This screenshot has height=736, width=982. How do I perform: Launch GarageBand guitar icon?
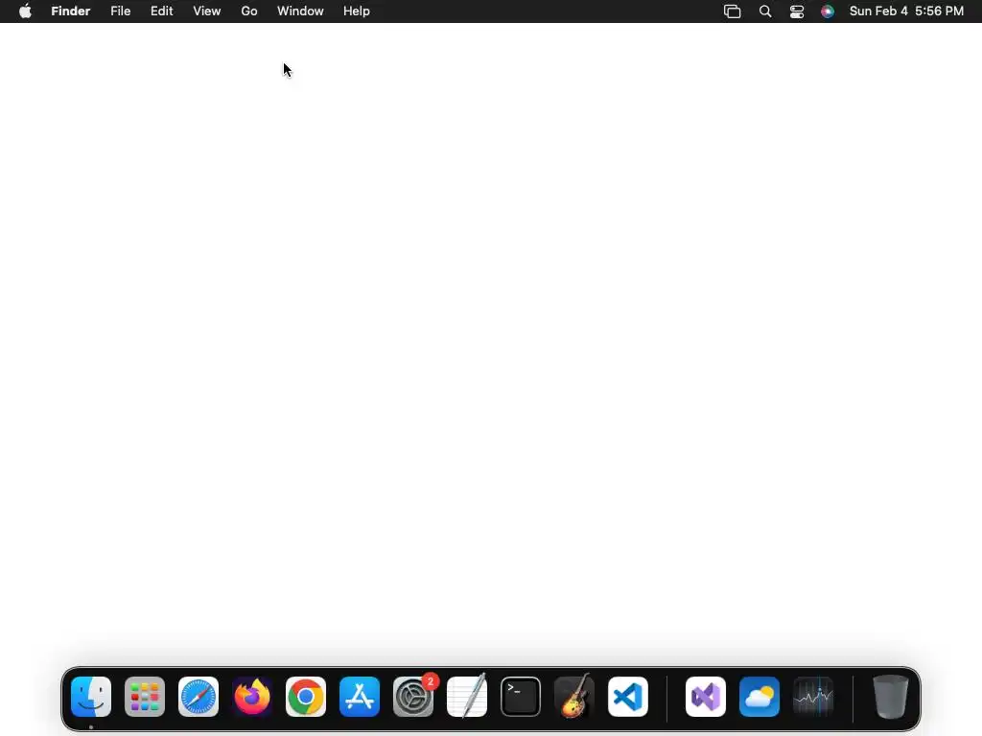pyautogui.click(x=574, y=697)
